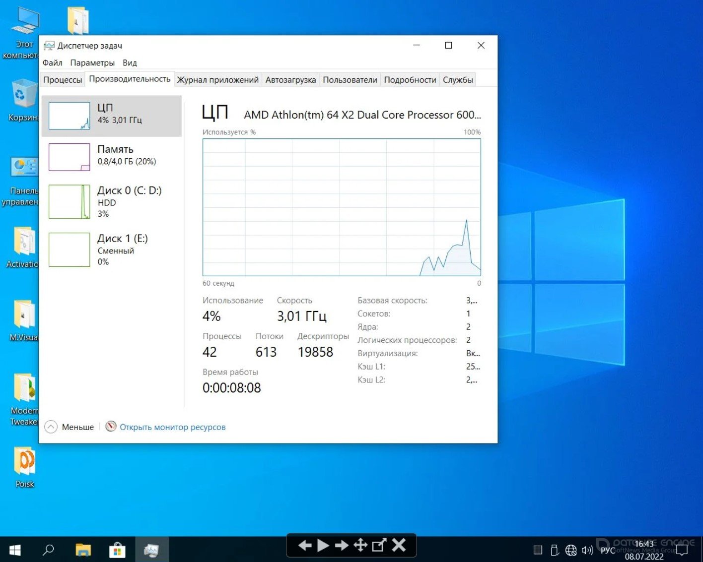This screenshot has height=562, width=703.
Task: Select the ЦП performance item
Action: [112, 116]
